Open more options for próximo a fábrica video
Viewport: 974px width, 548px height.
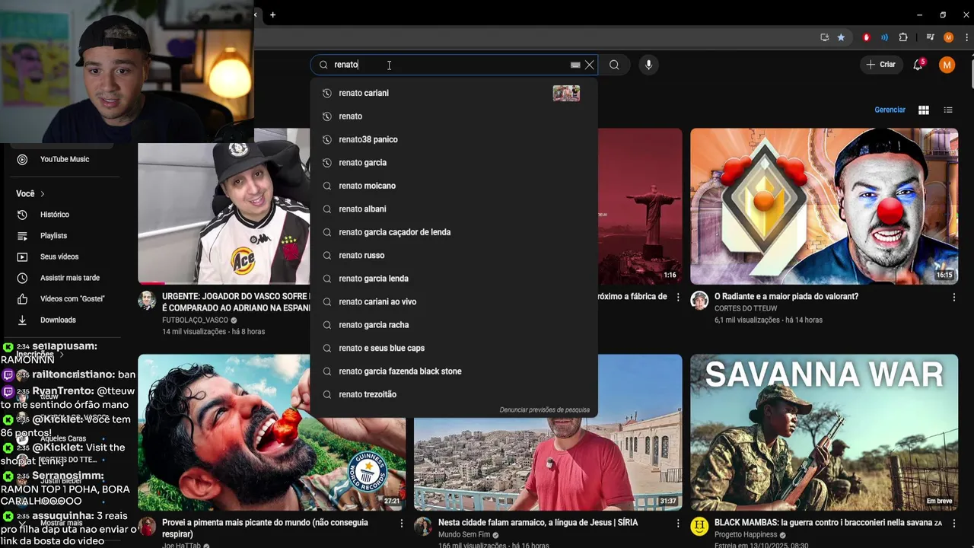678,298
